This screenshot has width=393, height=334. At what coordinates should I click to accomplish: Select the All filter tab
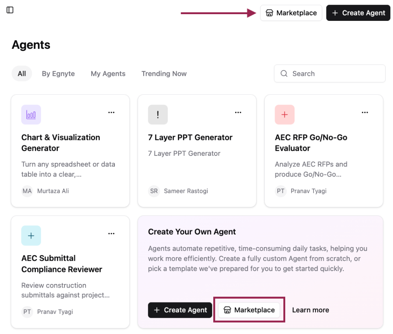click(22, 74)
